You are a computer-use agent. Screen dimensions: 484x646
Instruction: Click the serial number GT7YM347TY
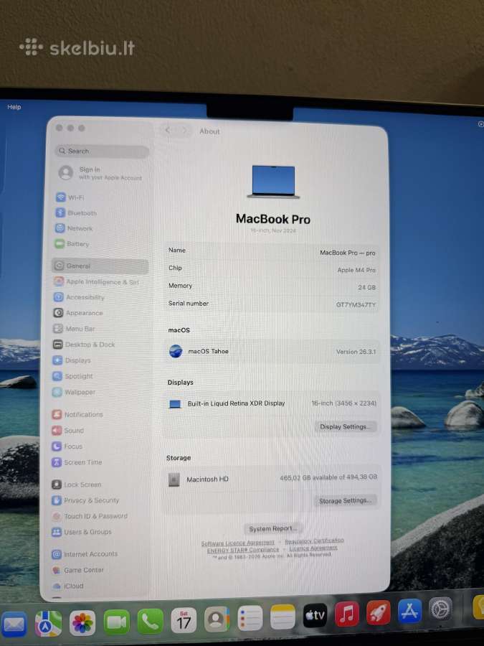[x=356, y=305]
